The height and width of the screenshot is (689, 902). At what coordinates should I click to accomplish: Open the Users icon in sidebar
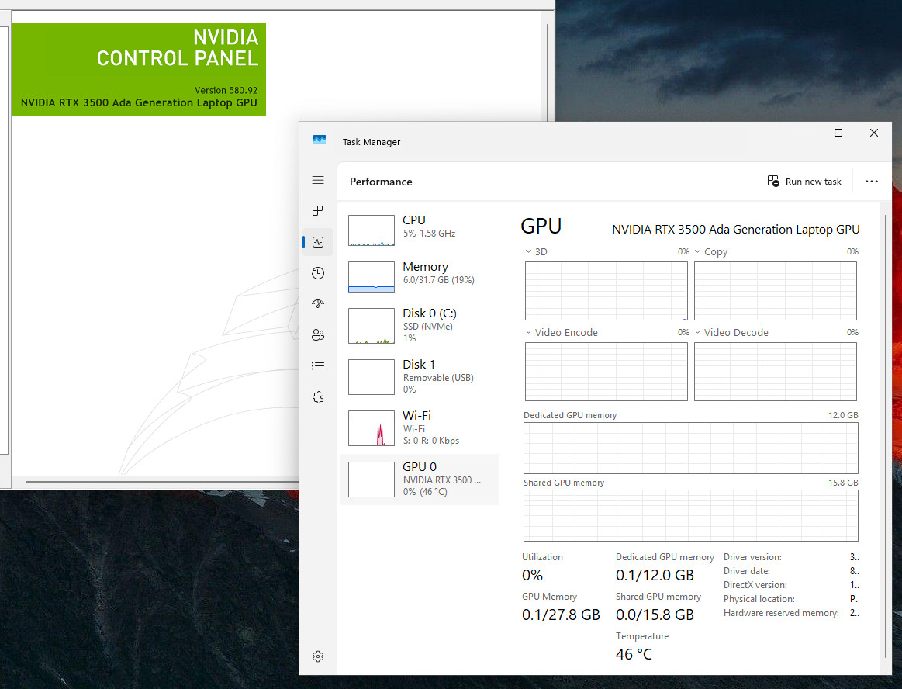[317, 334]
